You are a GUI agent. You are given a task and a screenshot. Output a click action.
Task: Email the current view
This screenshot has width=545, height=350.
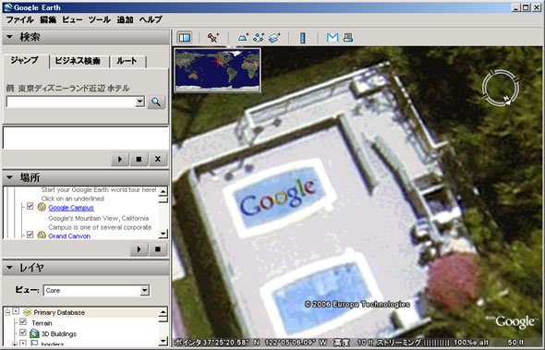(x=333, y=38)
